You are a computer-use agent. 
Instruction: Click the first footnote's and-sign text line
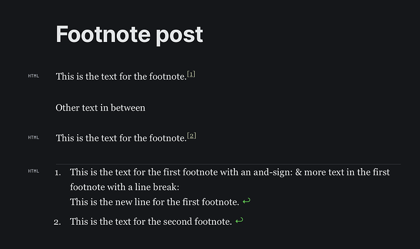230,172
